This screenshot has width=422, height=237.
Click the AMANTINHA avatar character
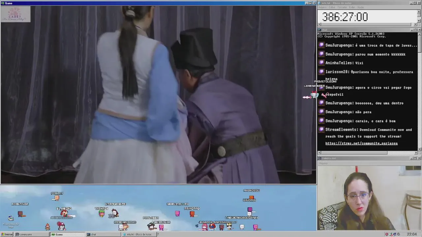(x=20, y=214)
